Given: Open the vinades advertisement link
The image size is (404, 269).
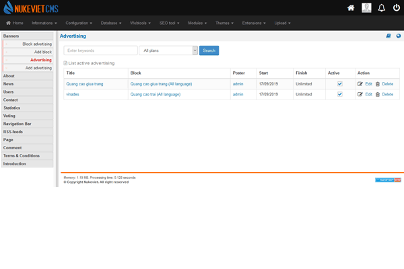Looking at the screenshot, I should (x=73, y=94).
